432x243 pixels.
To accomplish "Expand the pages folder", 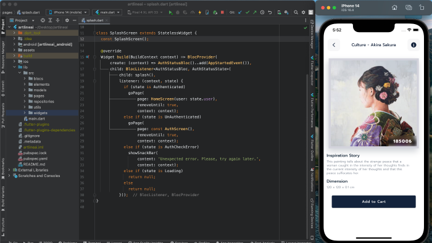I will point(25,96).
